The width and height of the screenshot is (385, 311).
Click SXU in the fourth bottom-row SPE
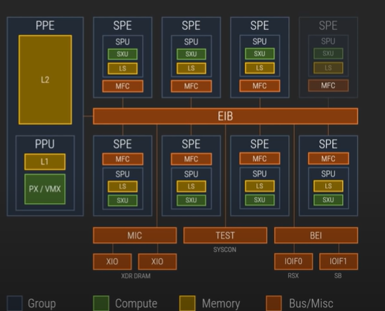328,200
